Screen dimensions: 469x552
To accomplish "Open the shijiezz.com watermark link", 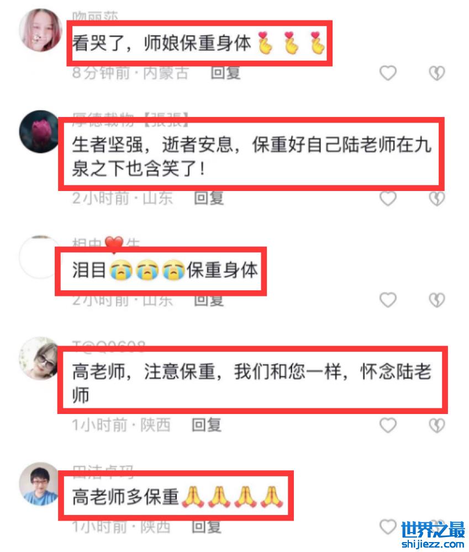I will tap(433, 534).
